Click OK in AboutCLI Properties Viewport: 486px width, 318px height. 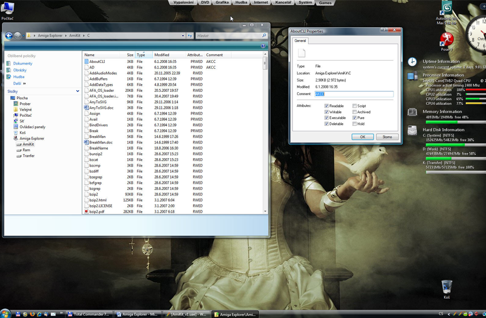coord(362,137)
